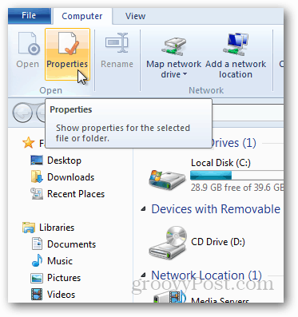Screen dimensions: 298x317
Task: Click the Documents library icon
Action: tap(37, 244)
